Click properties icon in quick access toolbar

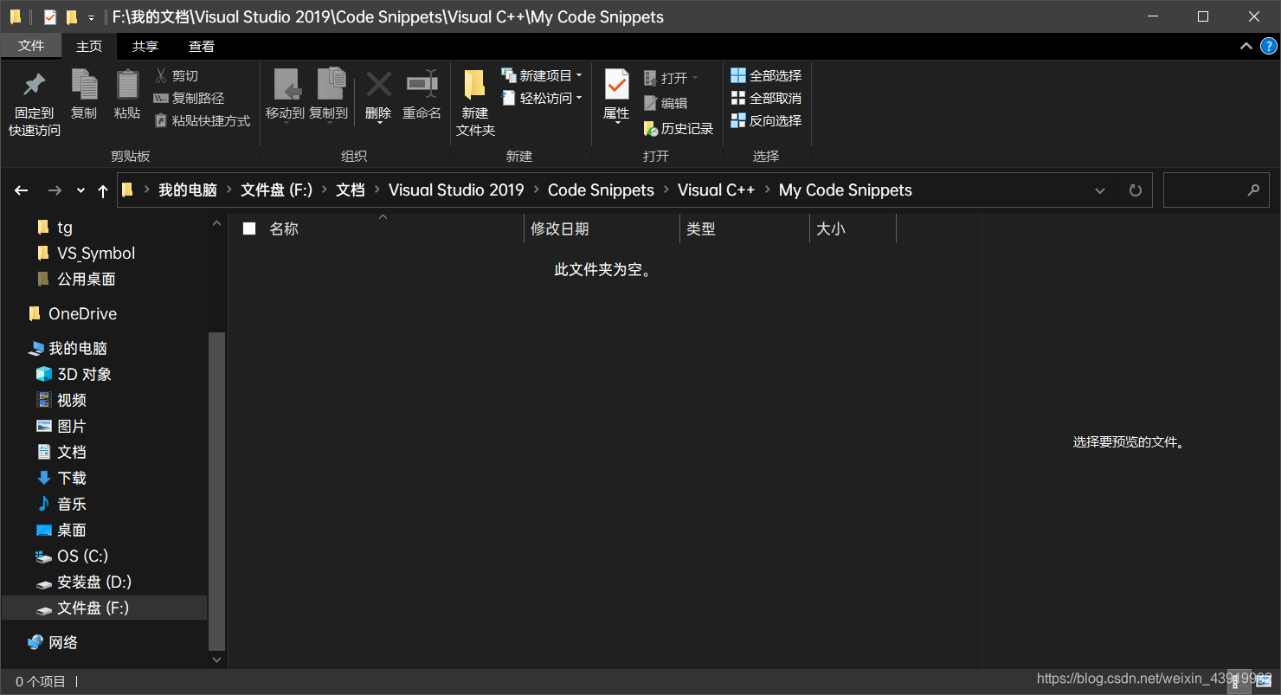pyautogui.click(x=49, y=16)
